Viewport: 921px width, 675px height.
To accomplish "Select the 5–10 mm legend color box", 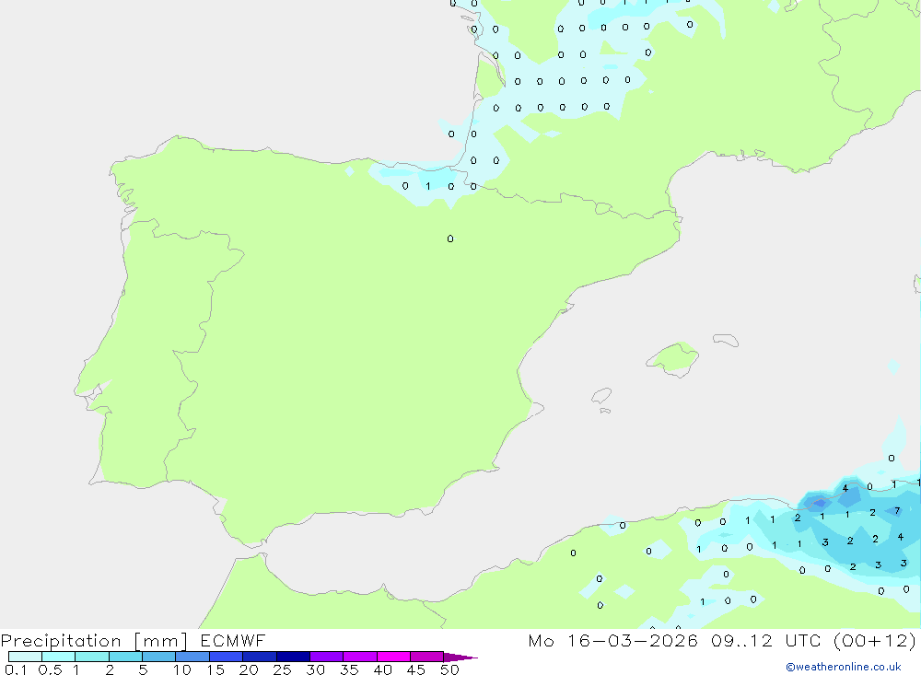I will click(158, 657).
